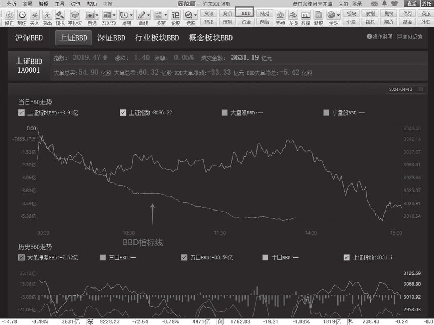Open the 全球 globe dropdown arrow

tap(339, 15)
